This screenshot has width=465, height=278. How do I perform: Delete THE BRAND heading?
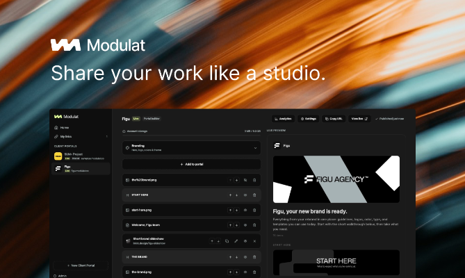[254, 257]
